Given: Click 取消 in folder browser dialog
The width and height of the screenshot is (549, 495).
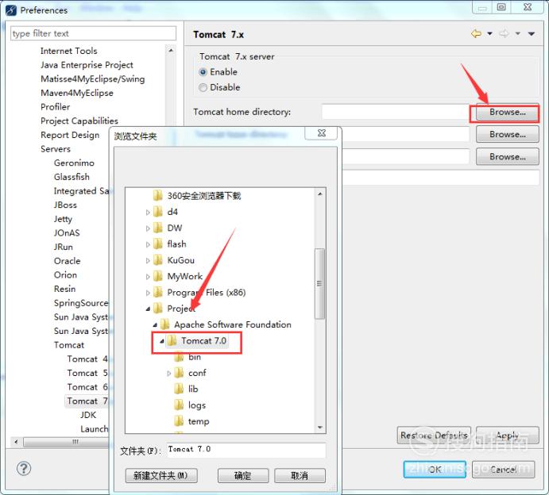Looking at the screenshot, I should coord(300,475).
